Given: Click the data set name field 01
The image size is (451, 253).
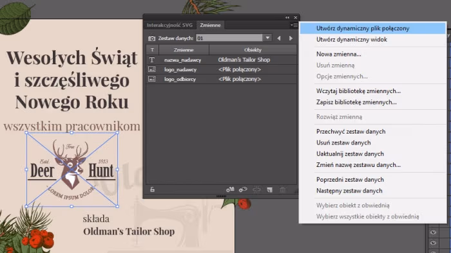Looking at the screenshot, I should point(229,38).
